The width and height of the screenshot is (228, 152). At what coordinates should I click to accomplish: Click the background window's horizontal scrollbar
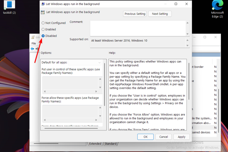(x=46, y=143)
